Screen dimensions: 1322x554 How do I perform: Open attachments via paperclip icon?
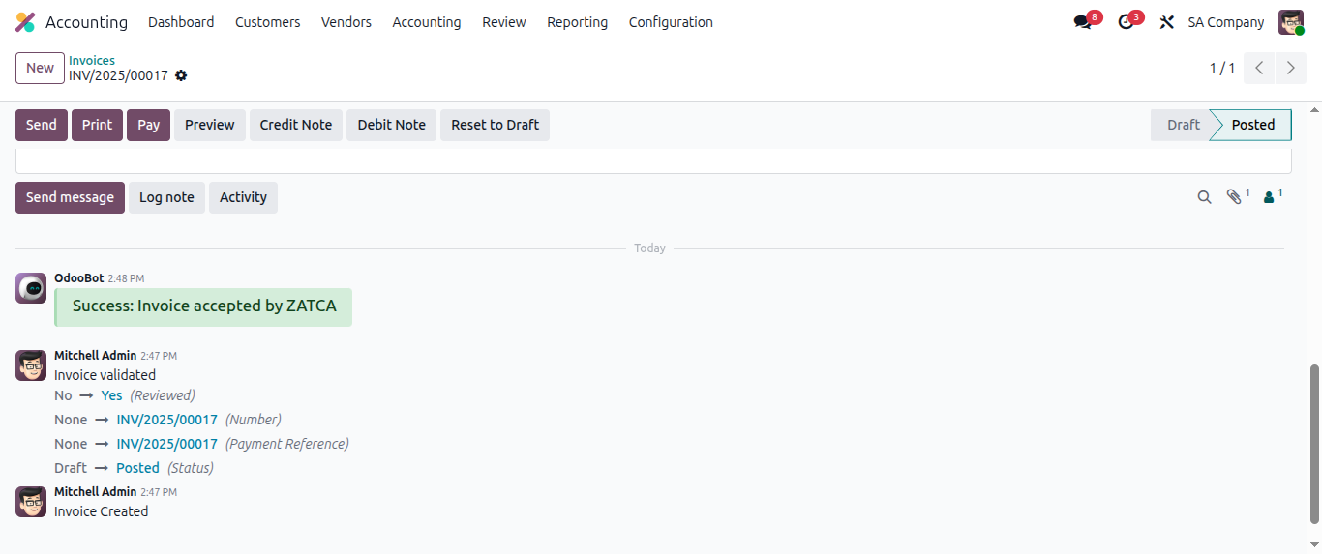(x=1234, y=197)
